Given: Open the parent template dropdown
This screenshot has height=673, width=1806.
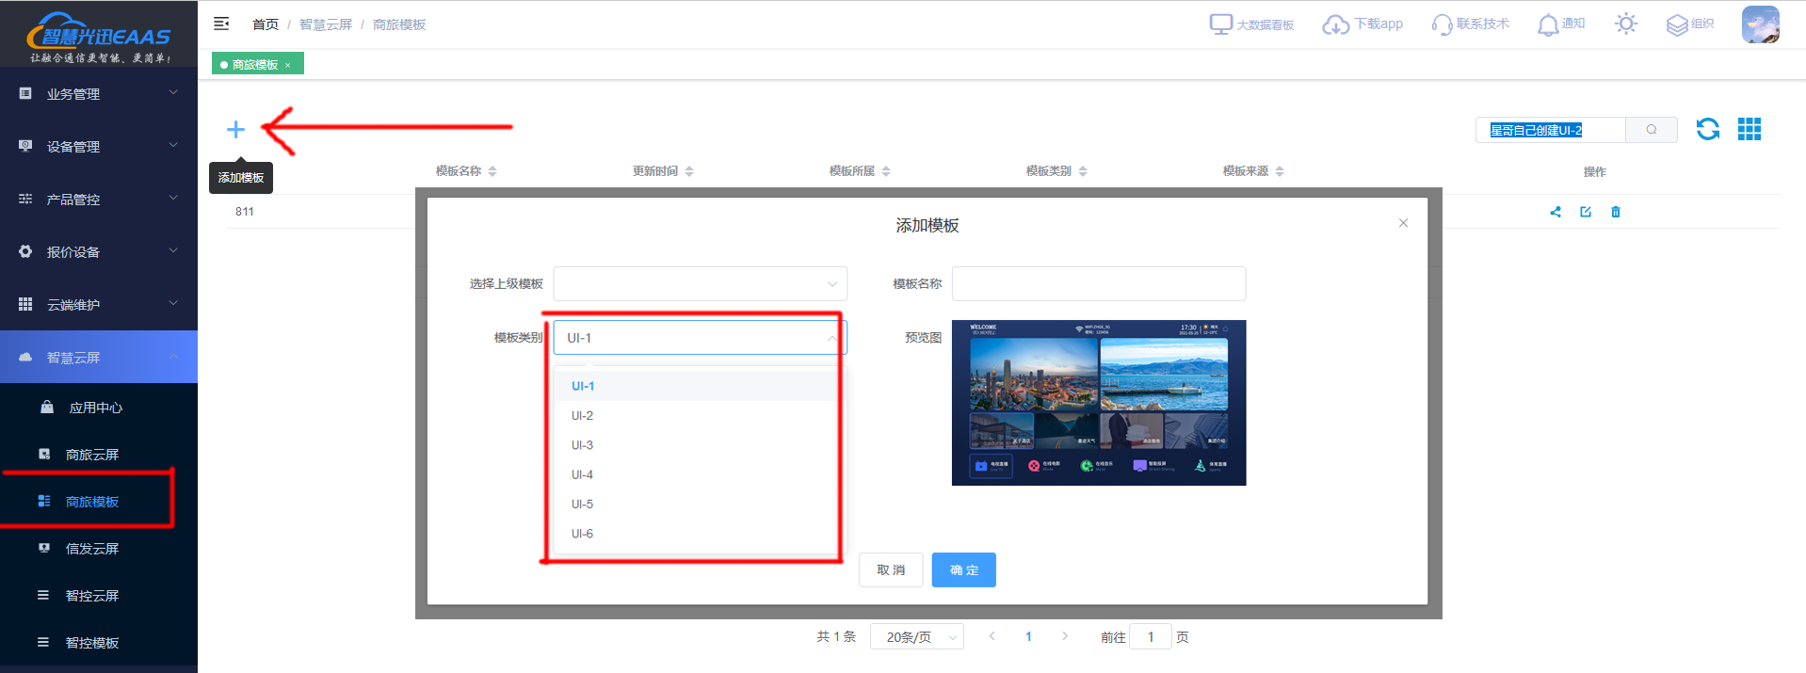Looking at the screenshot, I should 700,283.
